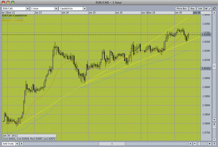Click the highlighted Jun 30 date marker
This screenshot has width=218, height=147.
[197, 13]
